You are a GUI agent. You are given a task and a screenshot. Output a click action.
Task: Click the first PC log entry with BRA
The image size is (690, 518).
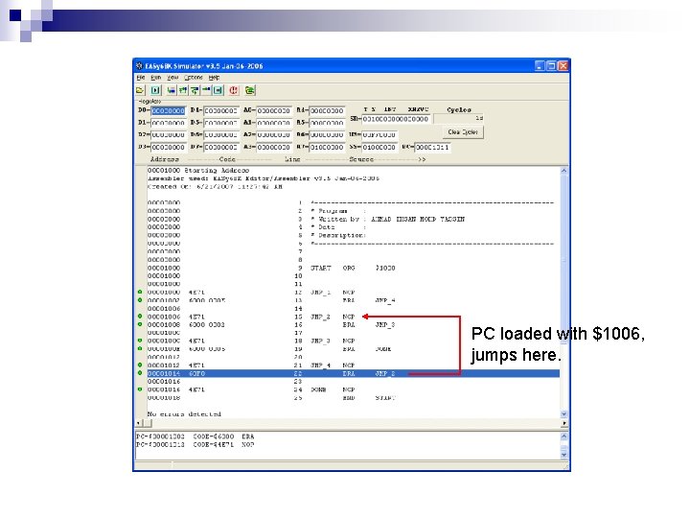[x=195, y=436]
